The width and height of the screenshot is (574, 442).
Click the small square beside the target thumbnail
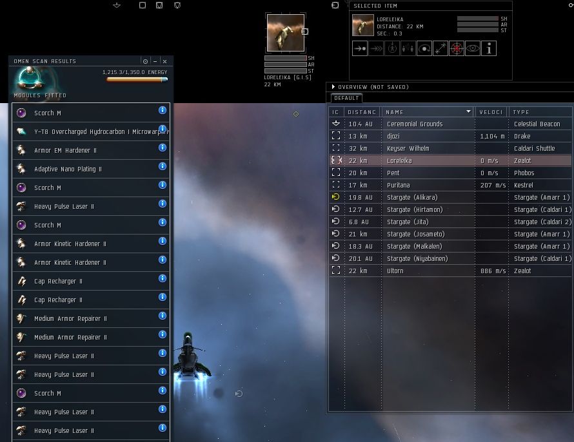(x=304, y=32)
